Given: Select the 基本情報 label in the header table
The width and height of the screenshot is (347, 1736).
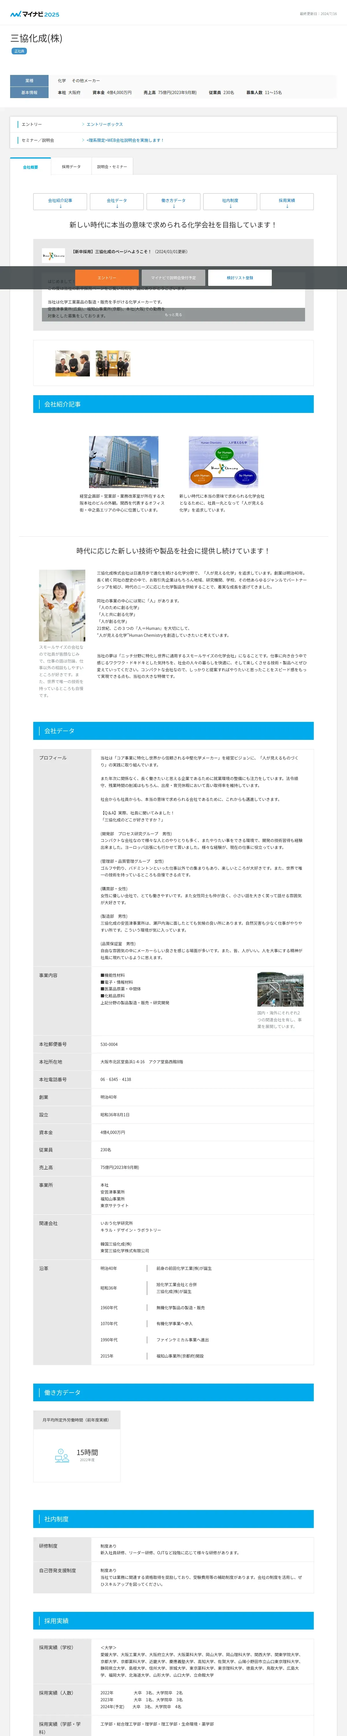Looking at the screenshot, I should (29, 92).
